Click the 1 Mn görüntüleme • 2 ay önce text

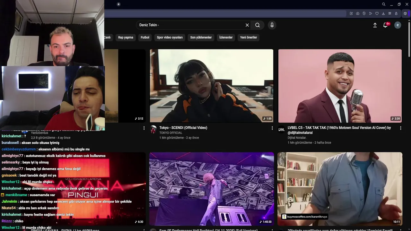point(179,138)
